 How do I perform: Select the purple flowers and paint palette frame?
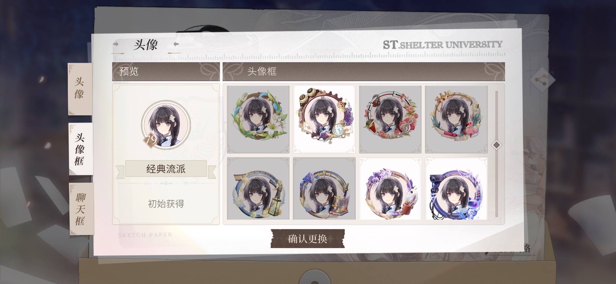[x=390, y=189]
